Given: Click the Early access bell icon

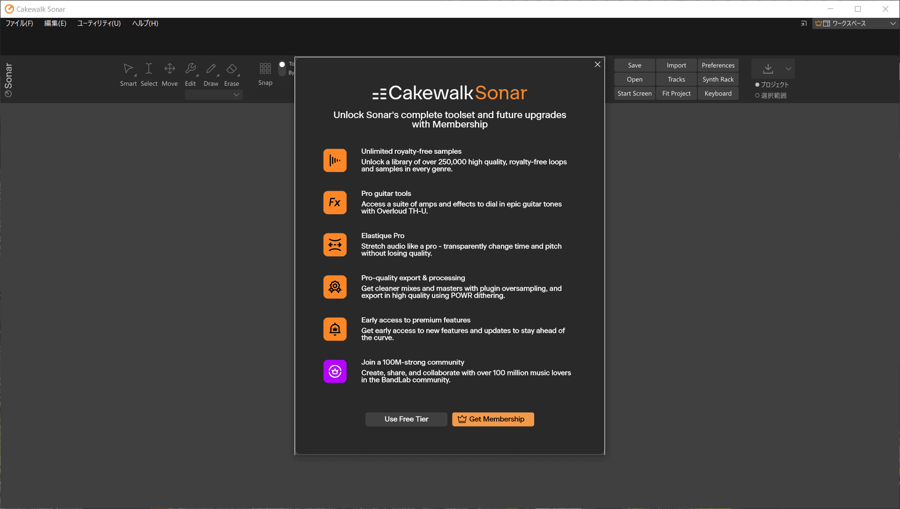Looking at the screenshot, I should click(335, 329).
